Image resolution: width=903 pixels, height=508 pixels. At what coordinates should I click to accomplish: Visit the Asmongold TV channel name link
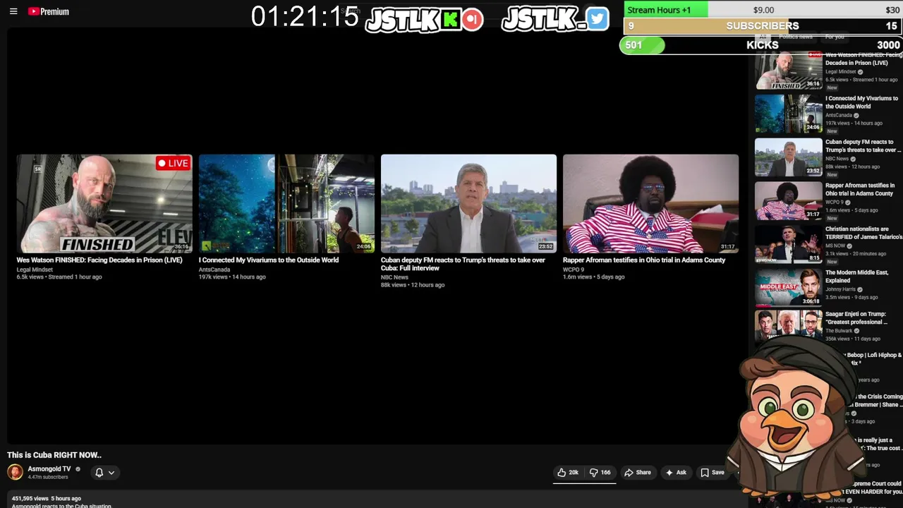point(49,469)
